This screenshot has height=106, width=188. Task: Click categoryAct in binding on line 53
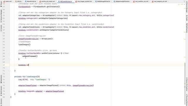[x=32, y=18]
